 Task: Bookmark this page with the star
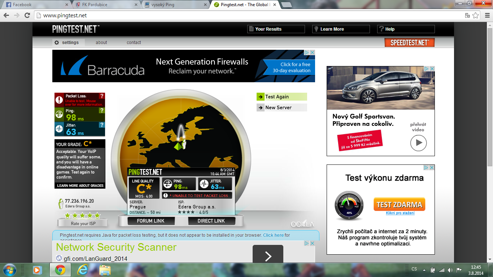476,16
